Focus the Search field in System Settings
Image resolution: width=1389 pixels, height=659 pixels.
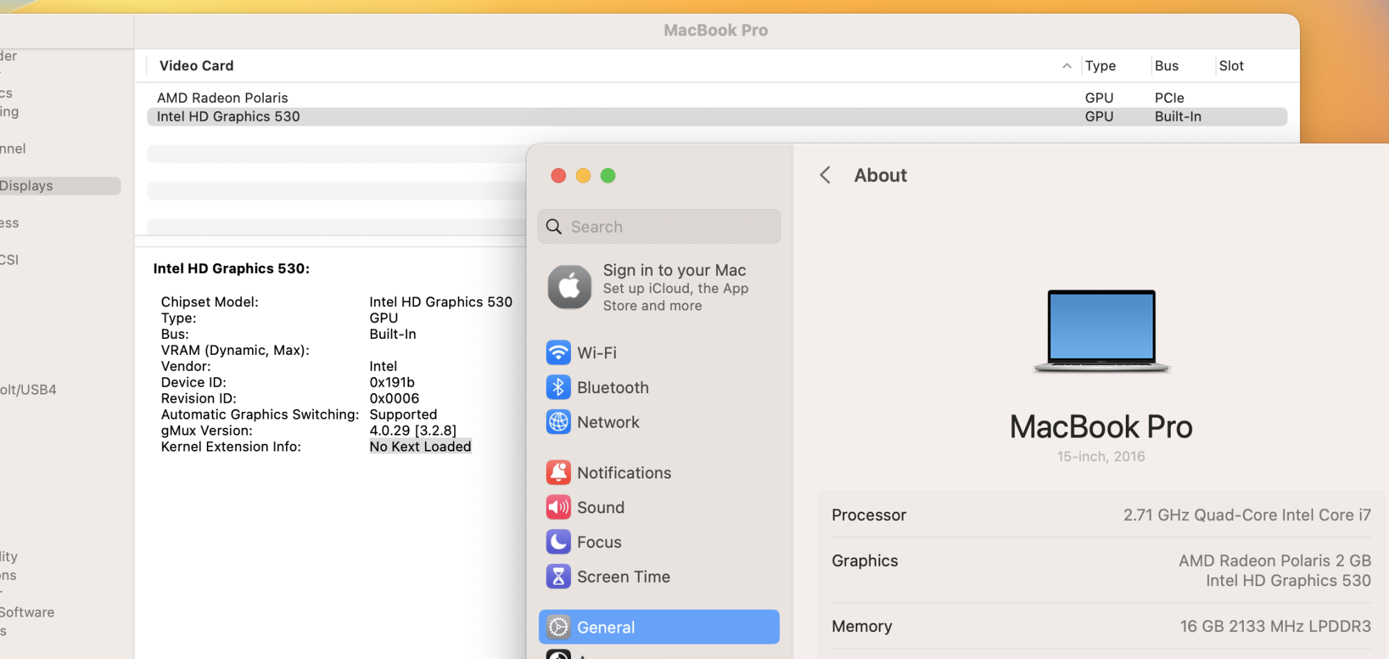(x=659, y=226)
